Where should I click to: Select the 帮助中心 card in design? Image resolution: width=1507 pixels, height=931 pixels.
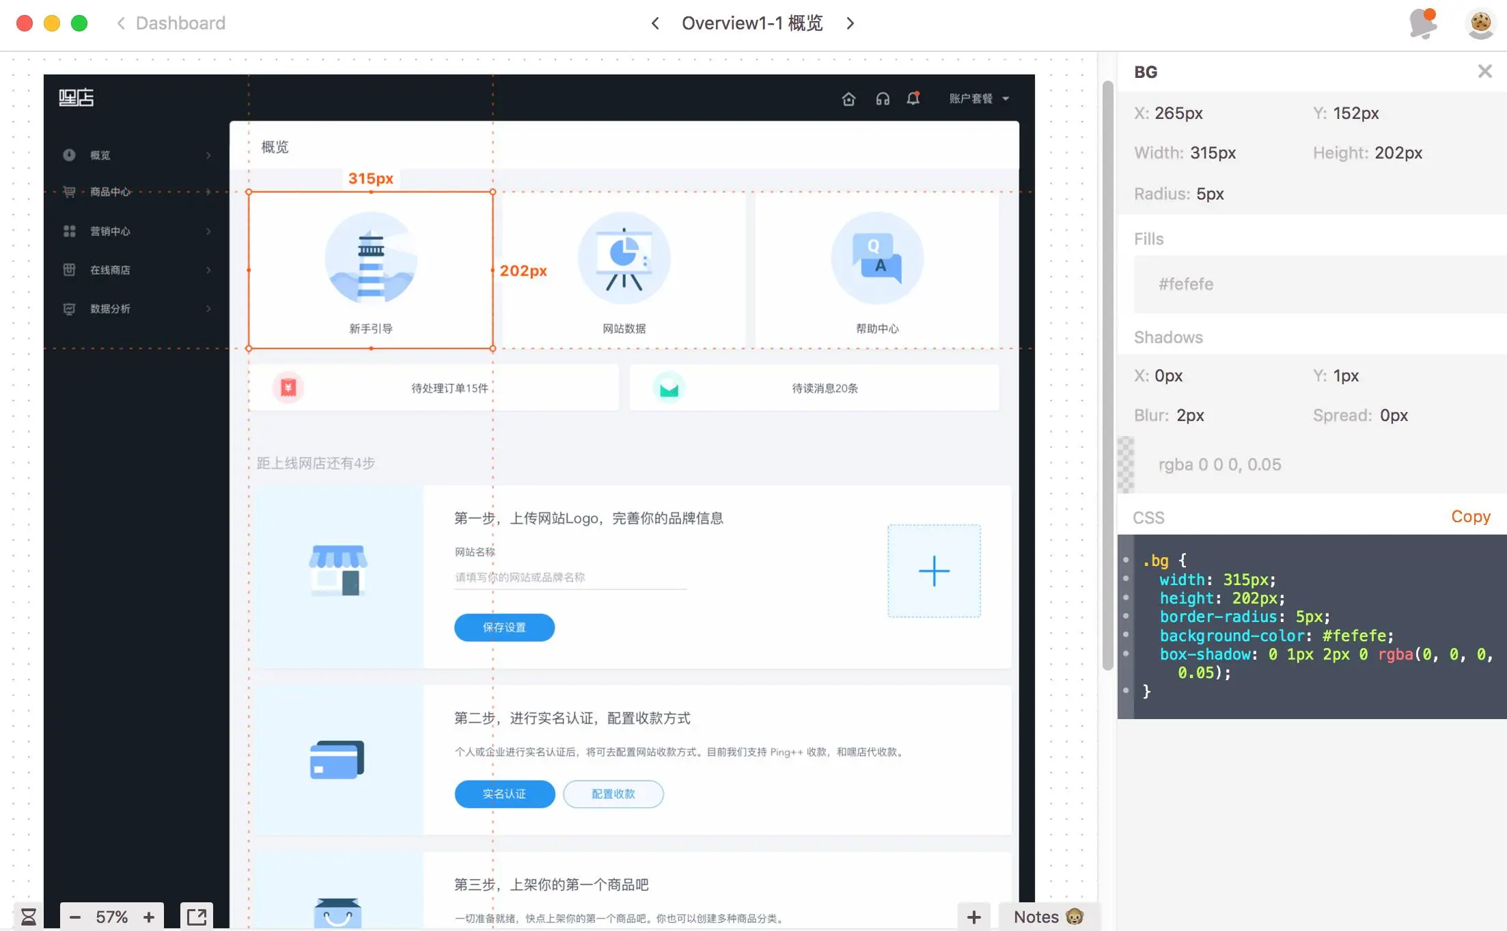(877, 271)
